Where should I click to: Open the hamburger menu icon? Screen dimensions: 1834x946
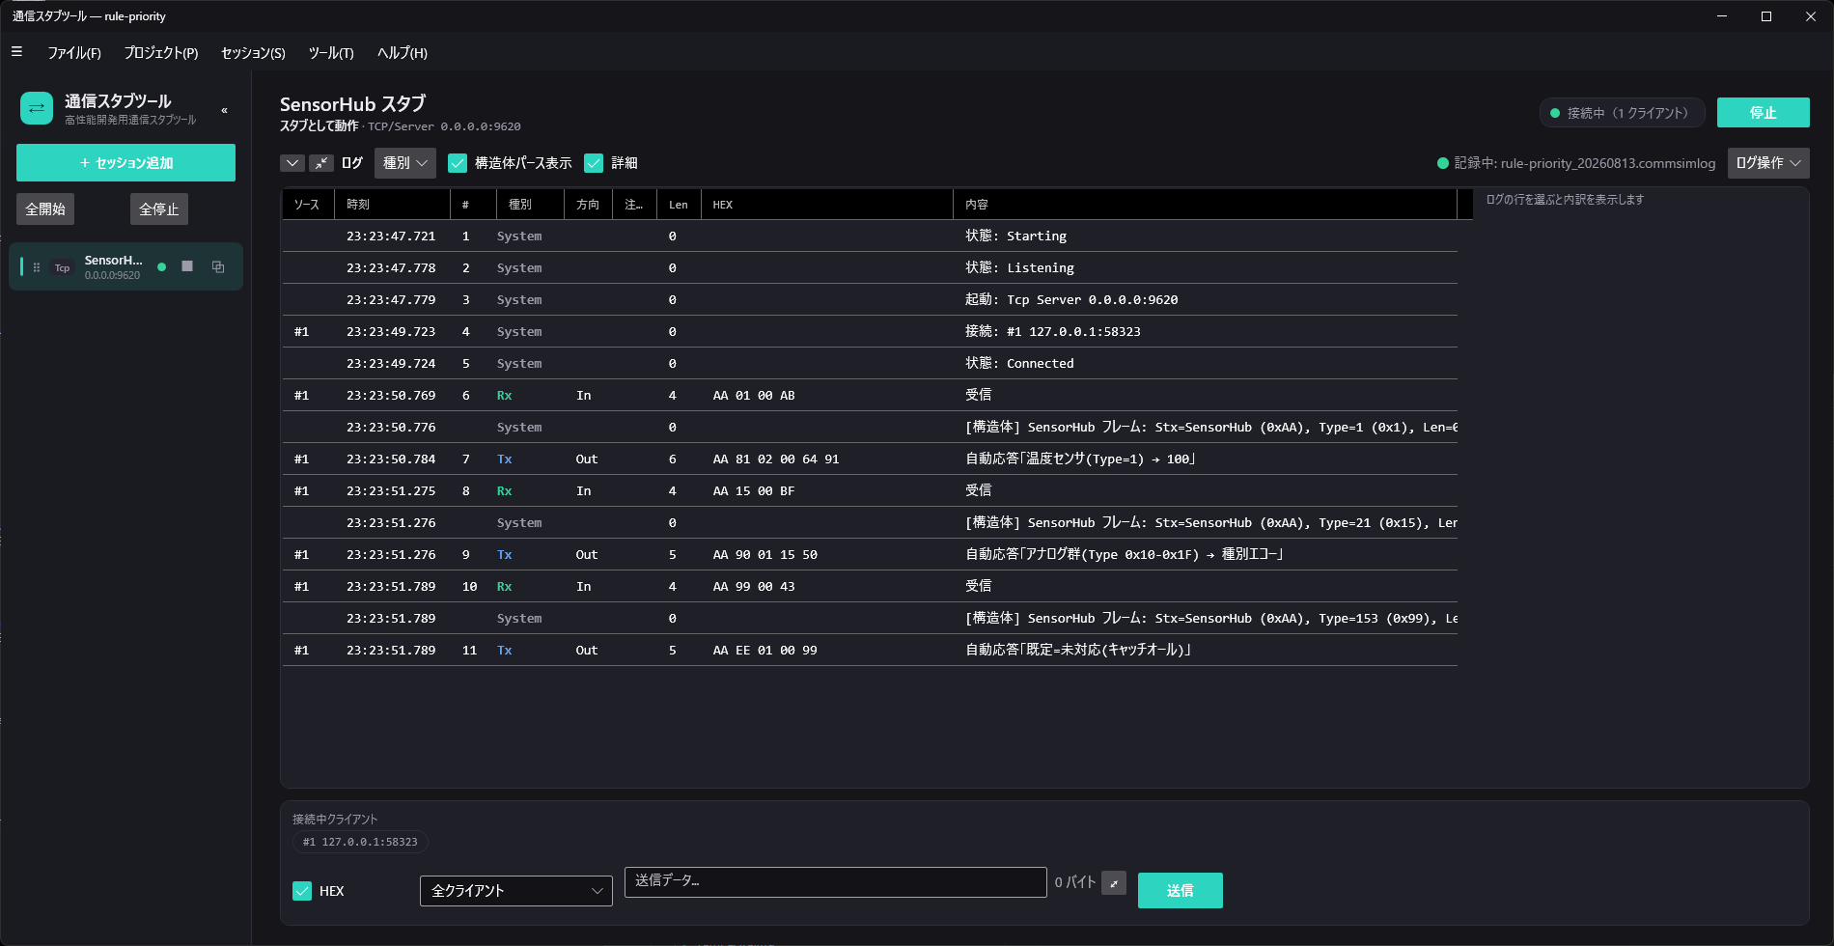(x=16, y=52)
